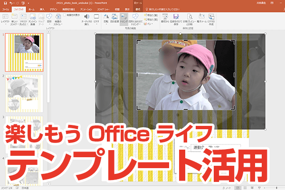Viewport: 285px width, 190px height.
Task: Open the デザイン (Design) tab
Action: click(53, 9)
